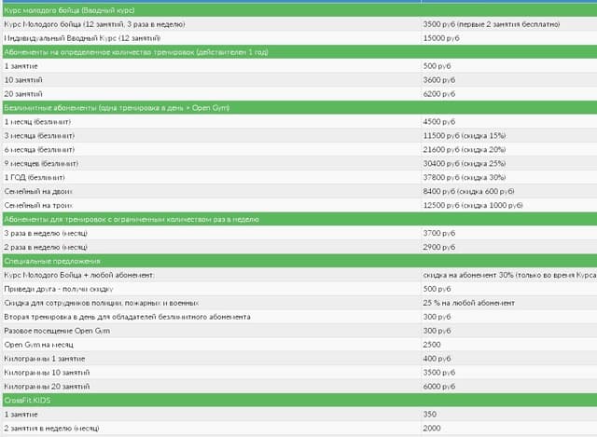The height and width of the screenshot is (437, 597).
Task: Click '12500 руб (скидка 1000 руб)'
Action: click(x=473, y=205)
